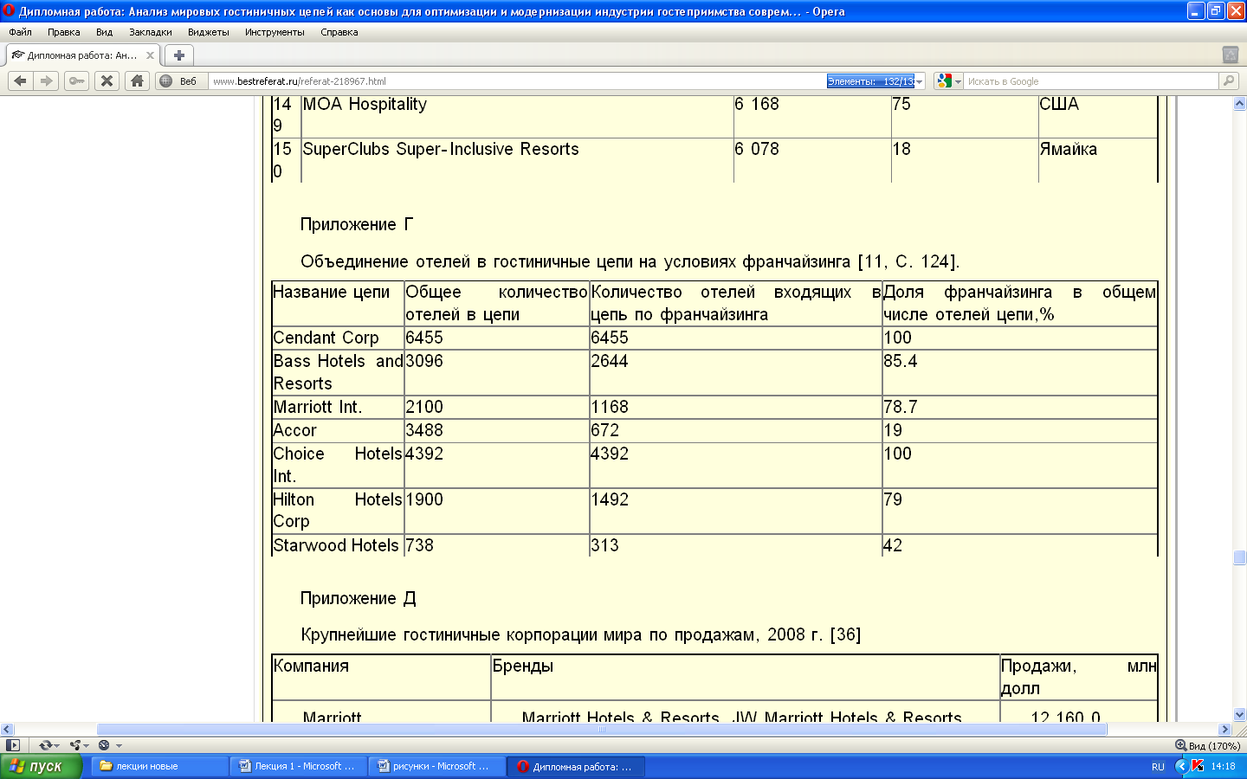
Task: Click the zoom magnifier icon in the status bar
Action: click(x=1180, y=745)
